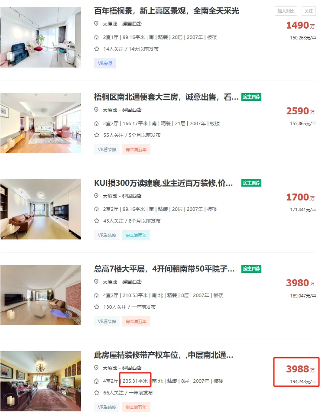The height and width of the screenshot is (420, 322).
Task: Click the 房主自荐 badge on the KUI损300万 listing
Action: 251,183
